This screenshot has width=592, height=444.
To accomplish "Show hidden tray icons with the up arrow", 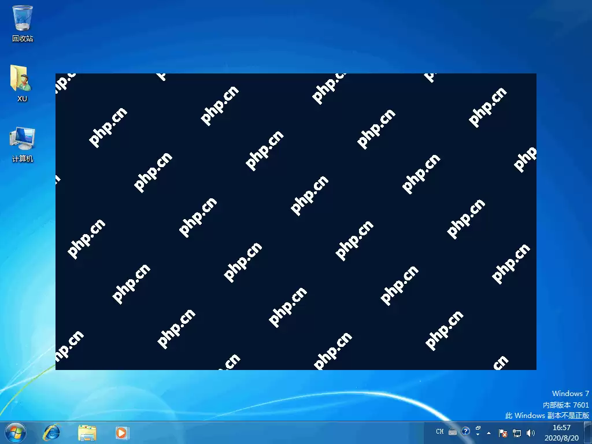I will click(x=489, y=432).
